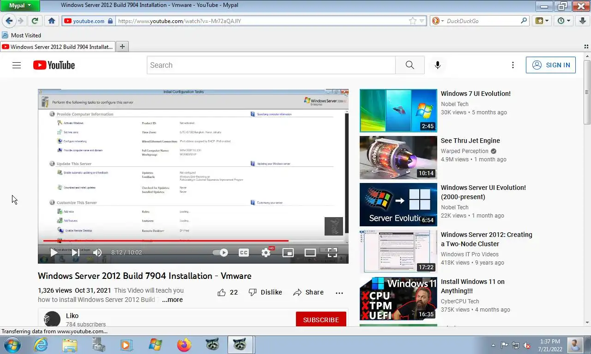
Task: Click the red SUBSCRIBE button
Action: [321, 319]
